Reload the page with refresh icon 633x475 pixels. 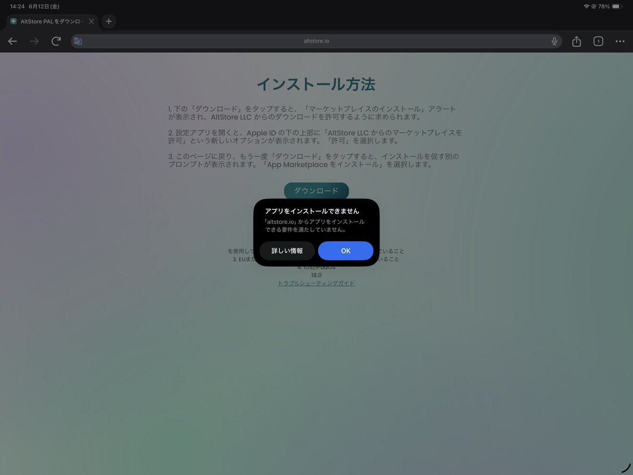pos(56,41)
